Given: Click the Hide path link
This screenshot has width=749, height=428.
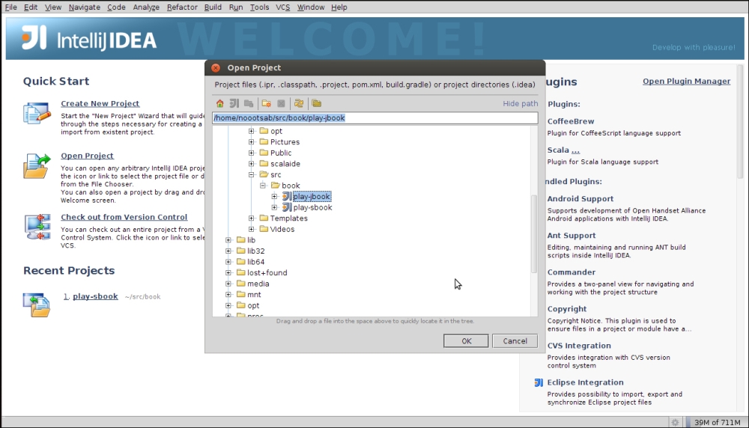Looking at the screenshot, I should point(521,103).
